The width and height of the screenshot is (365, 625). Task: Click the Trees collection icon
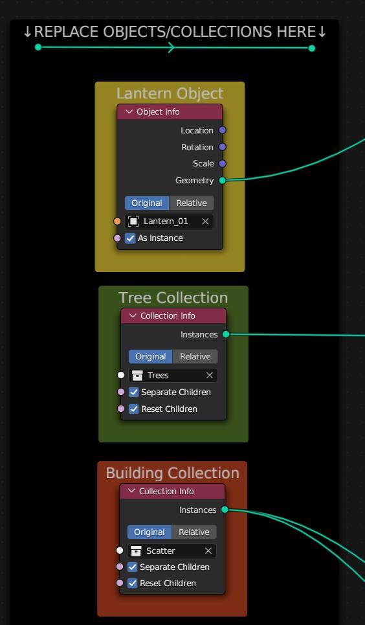[x=137, y=375]
